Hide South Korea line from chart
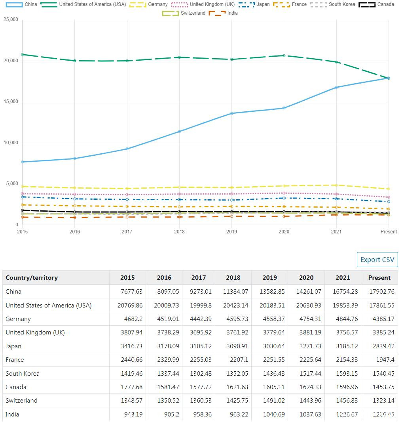Image resolution: width=402 pixels, height=424 pixels. click(x=319, y=4)
